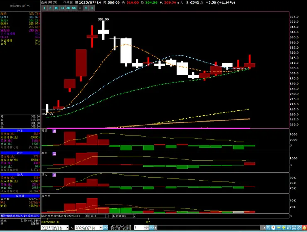Click the MA10 volume value row
307x232 pixels.
20,206
